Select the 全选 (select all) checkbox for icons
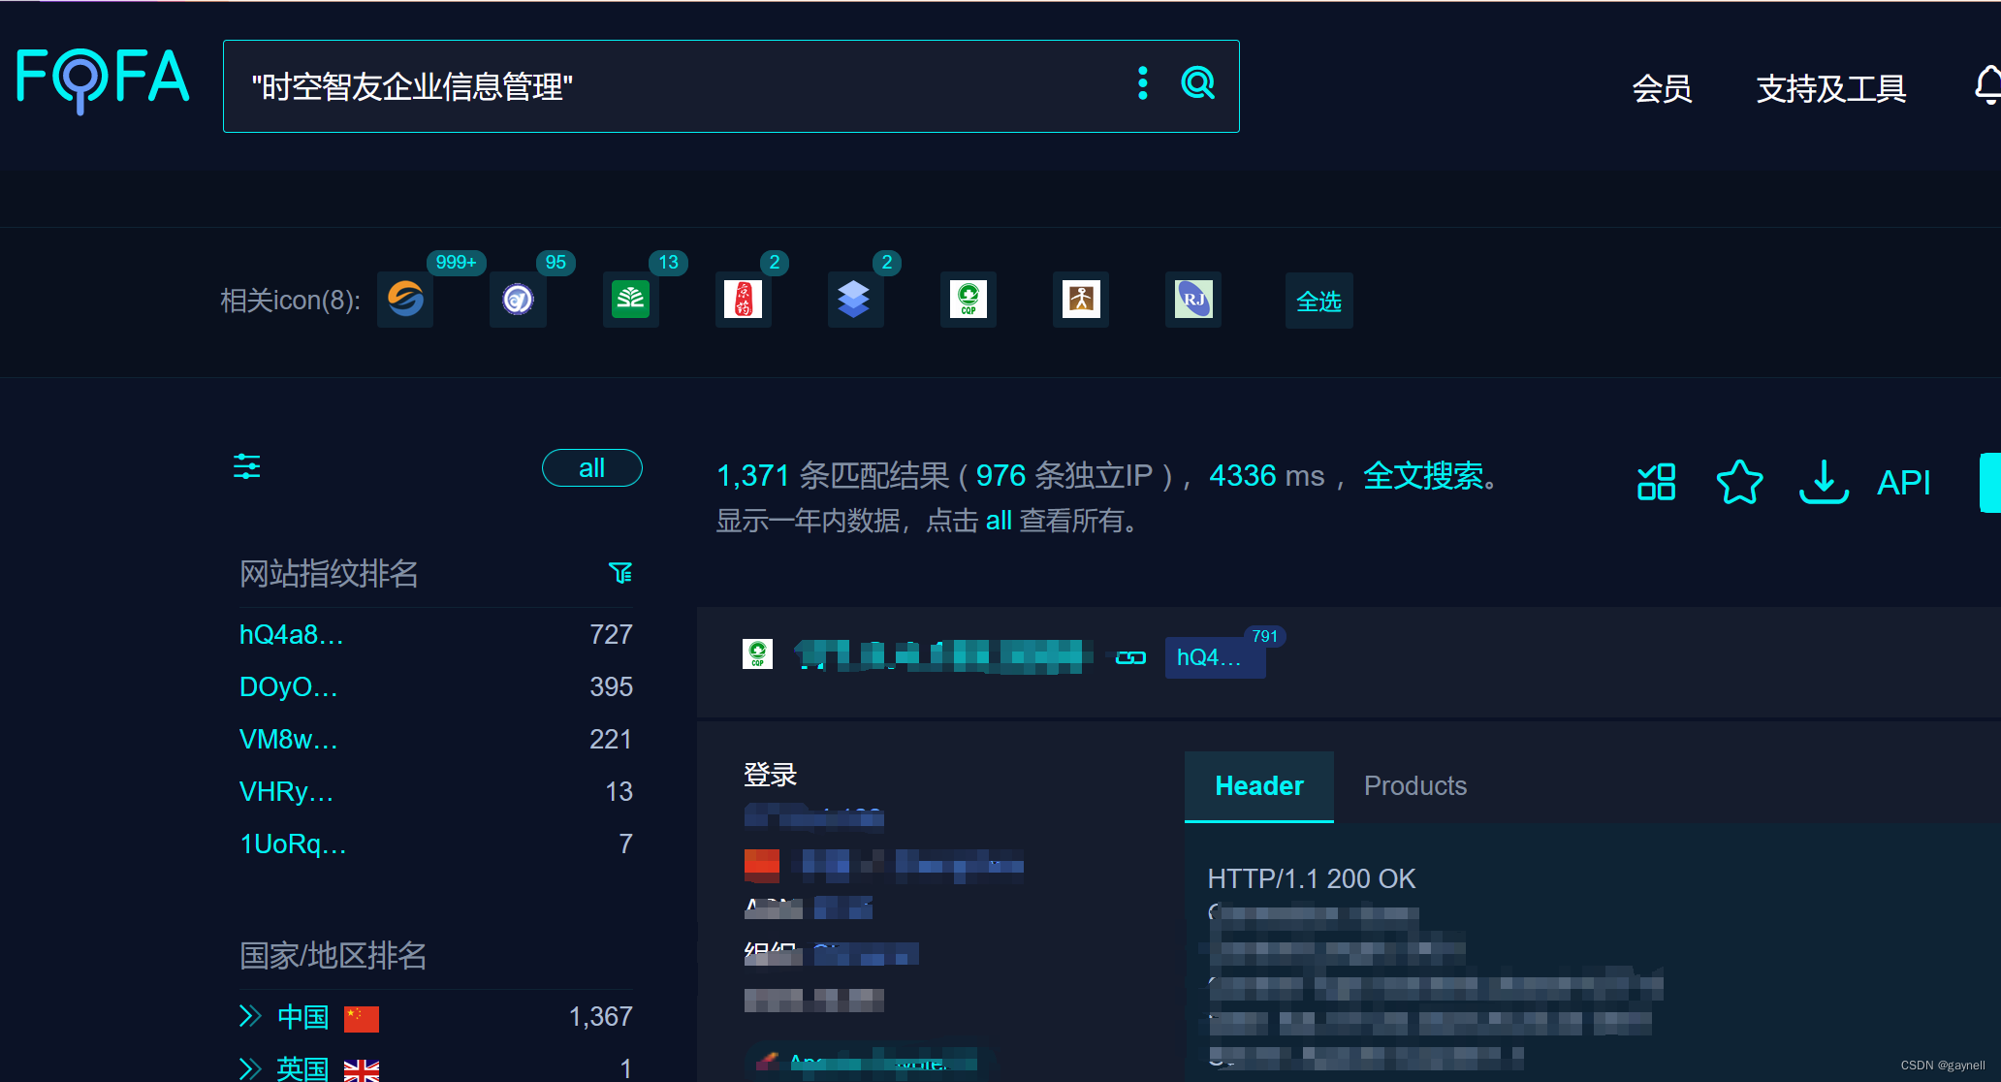This screenshot has width=2001, height=1082. pyautogui.click(x=1318, y=300)
